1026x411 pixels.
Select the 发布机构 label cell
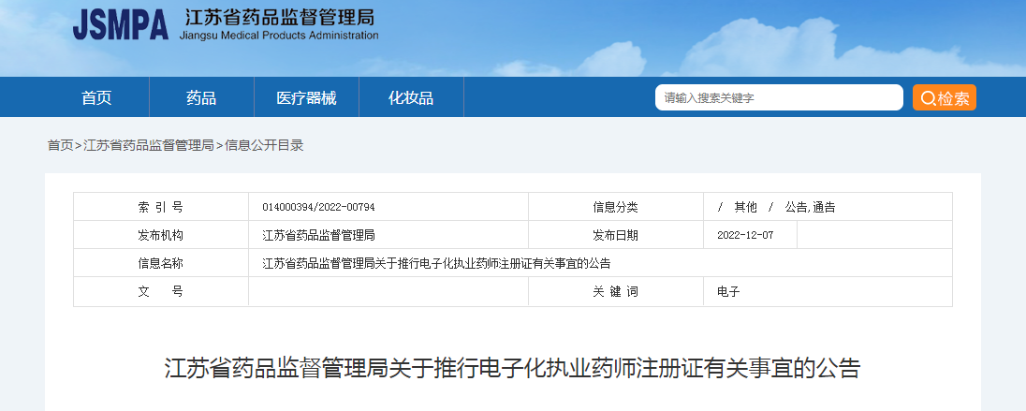[x=161, y=235]
